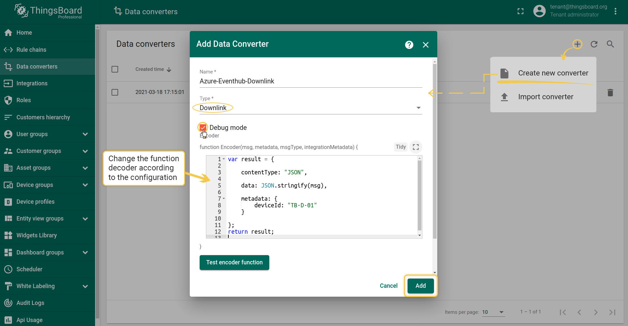628x326 pixels.
Task: Go to Rule chains in sidebar
Action: tap(31, 50)
